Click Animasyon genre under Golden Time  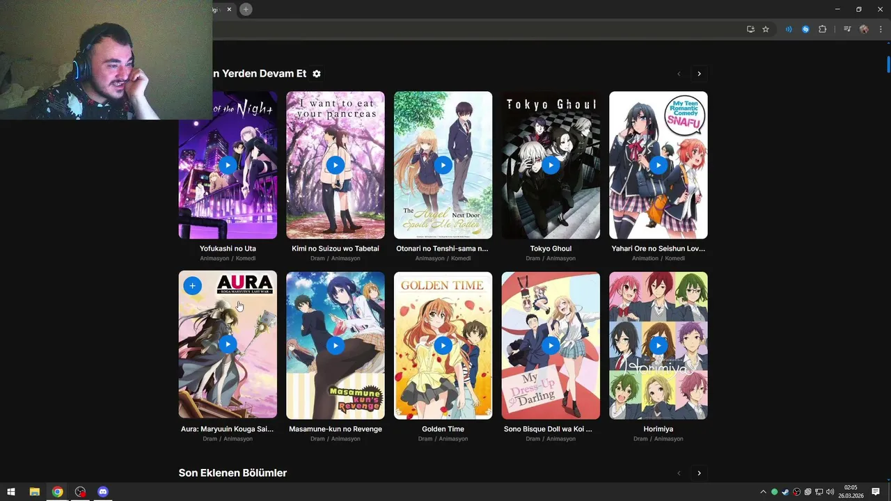point(453,439)
